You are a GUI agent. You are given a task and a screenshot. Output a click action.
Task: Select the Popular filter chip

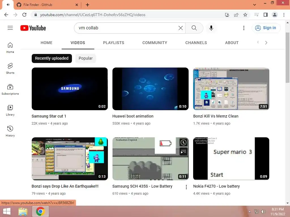click(x=86, y=58)
